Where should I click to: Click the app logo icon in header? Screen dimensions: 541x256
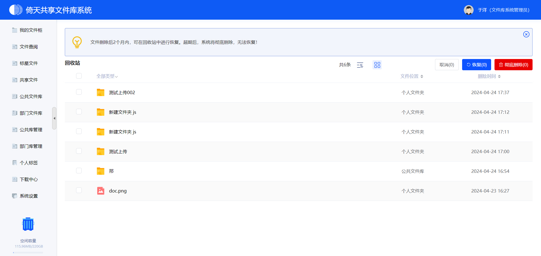click(x=16, y=10)
